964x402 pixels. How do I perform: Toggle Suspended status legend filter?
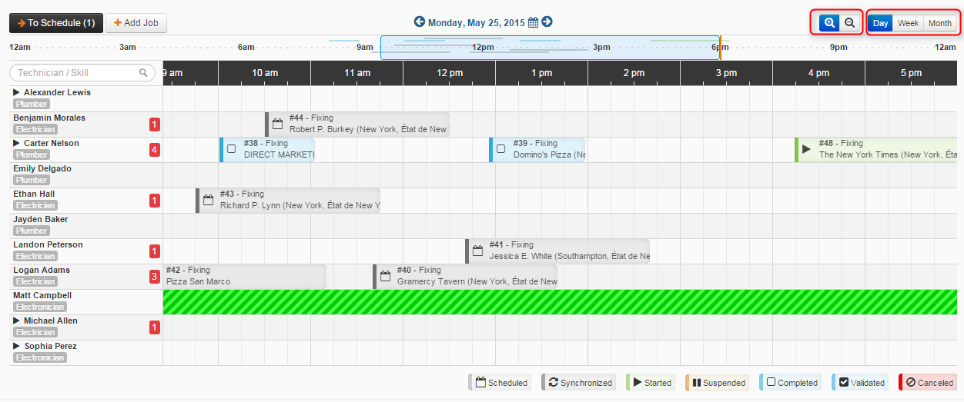pyautogui.click(x=718, y=382)
